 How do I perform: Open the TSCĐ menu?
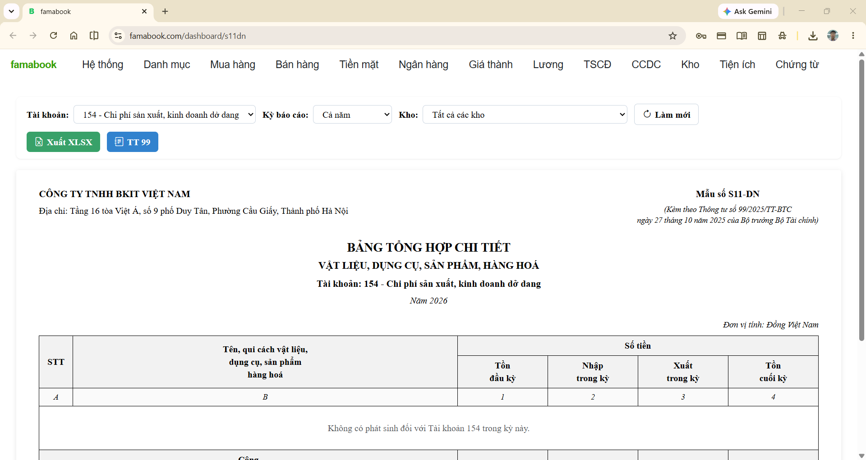tap(597, 64)
